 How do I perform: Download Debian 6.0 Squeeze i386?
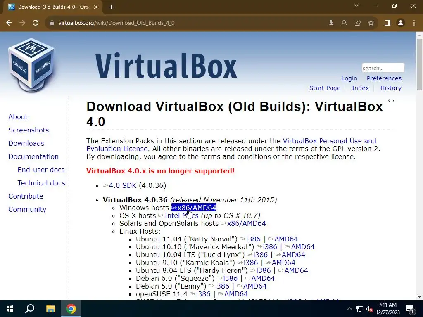point(227,278)
